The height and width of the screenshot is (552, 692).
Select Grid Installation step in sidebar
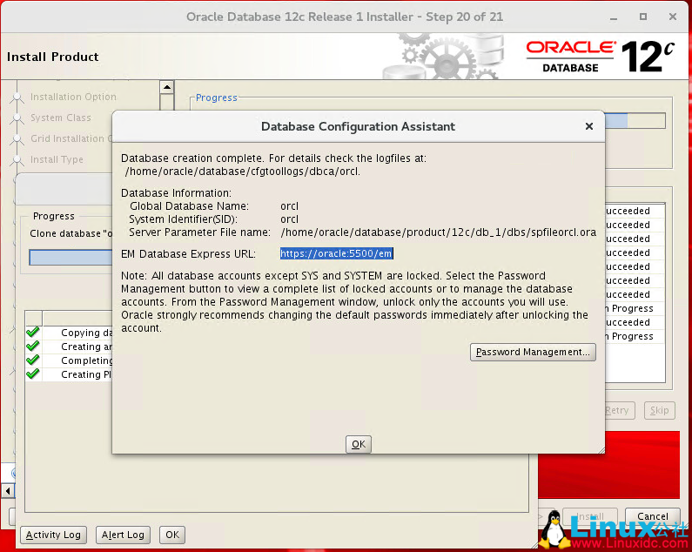click(x=71, y=138)
